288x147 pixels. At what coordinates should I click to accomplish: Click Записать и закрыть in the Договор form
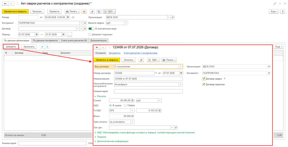click(107, 60)
